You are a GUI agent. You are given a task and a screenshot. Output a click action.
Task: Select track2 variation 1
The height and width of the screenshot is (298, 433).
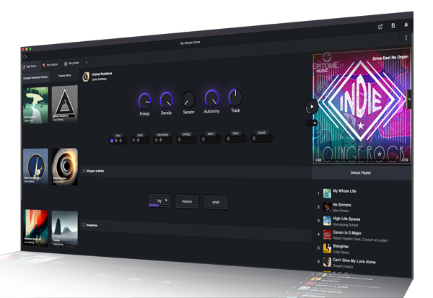point(254,138)
